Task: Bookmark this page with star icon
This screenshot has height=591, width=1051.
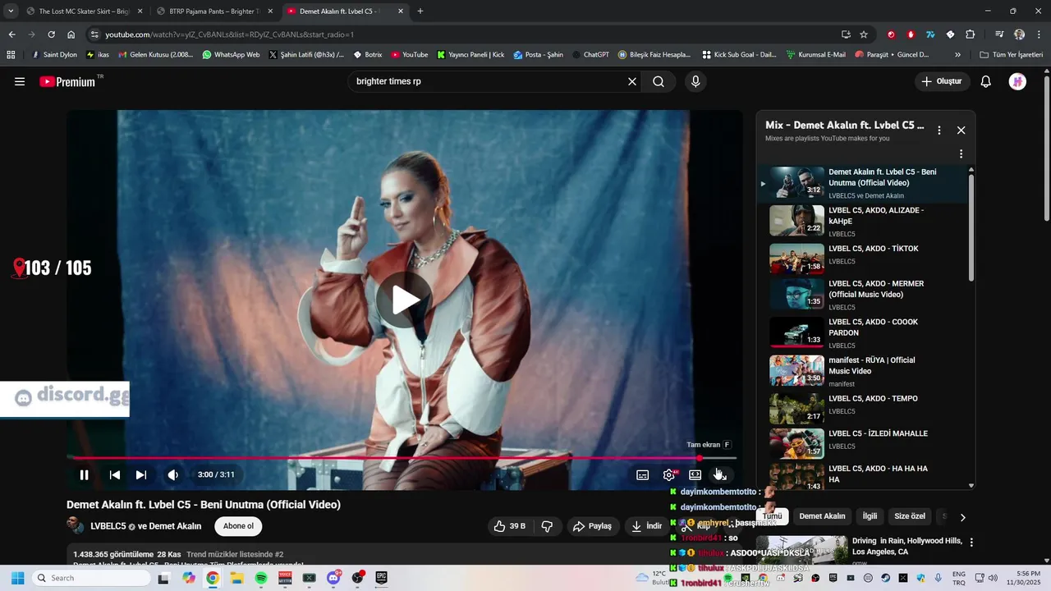Action: [864, 34]
